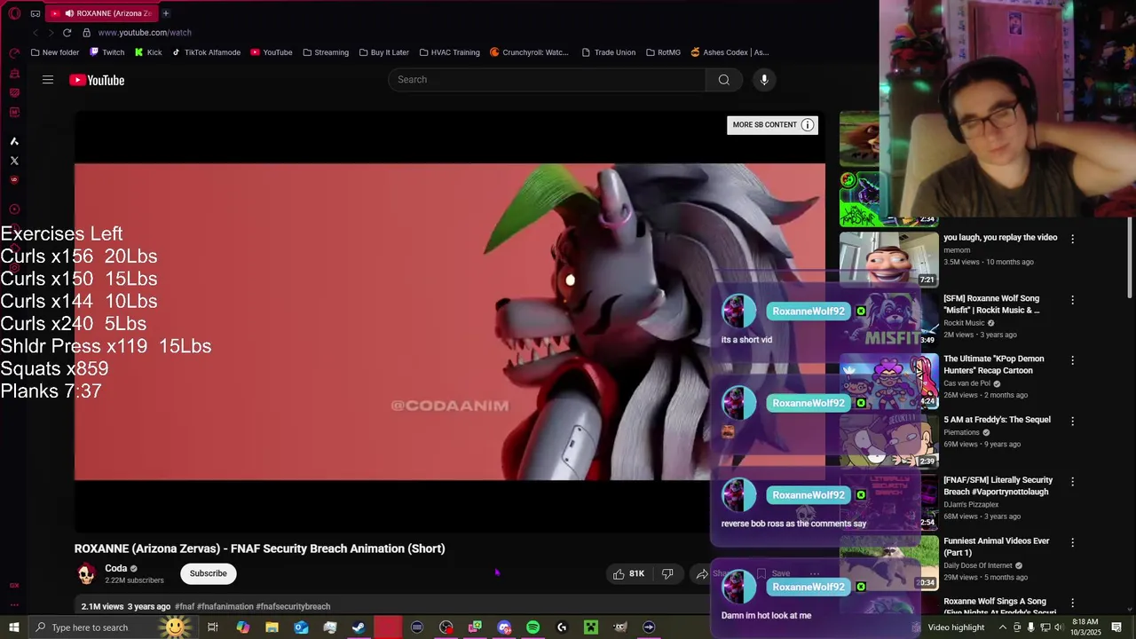Open the Ashes Codex bookmark
The image size is (1136, 639).
point(730,52)
